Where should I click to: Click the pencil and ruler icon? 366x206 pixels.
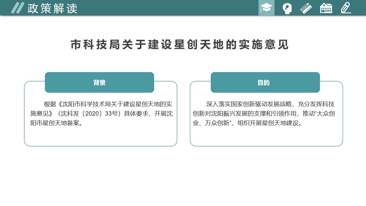306,8
